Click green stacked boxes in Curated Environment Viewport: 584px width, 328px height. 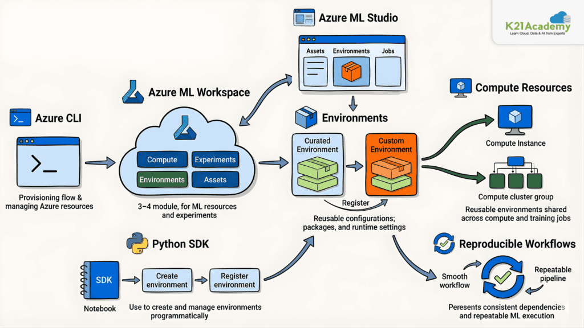pyautogui.click(x=318, y=174)
